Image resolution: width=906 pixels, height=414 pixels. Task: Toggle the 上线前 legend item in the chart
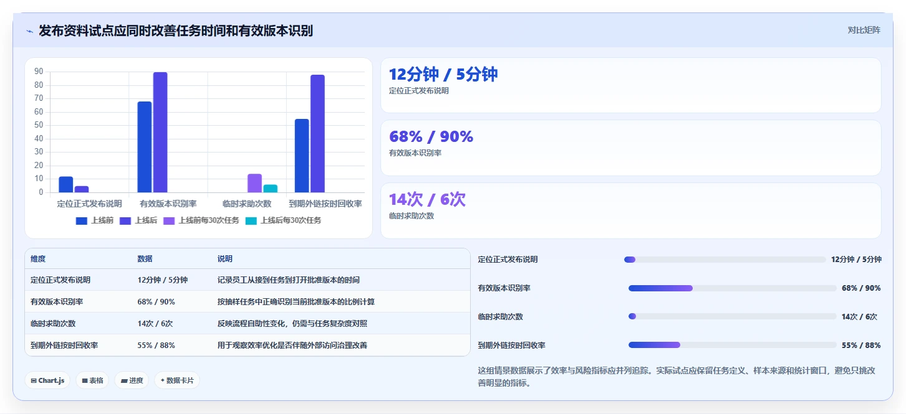(95, 220)
